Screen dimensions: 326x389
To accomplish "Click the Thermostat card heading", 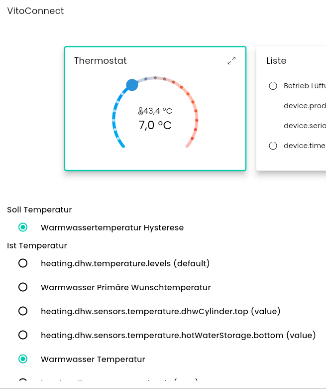I will 101,61.
